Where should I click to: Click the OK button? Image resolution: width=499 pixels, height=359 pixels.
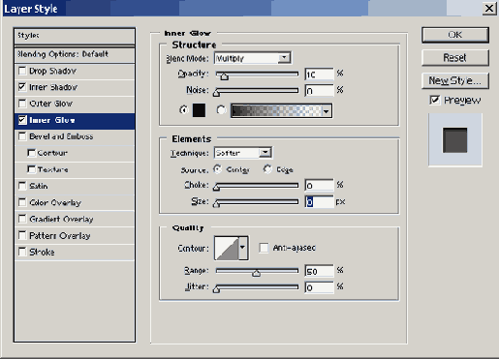pos(455,35)
